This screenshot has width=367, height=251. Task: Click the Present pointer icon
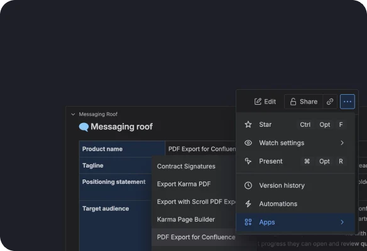(x=248, y=161)
